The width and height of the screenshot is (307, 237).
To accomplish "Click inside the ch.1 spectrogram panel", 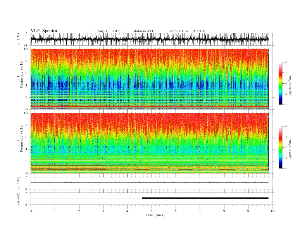I will (149, 79).
